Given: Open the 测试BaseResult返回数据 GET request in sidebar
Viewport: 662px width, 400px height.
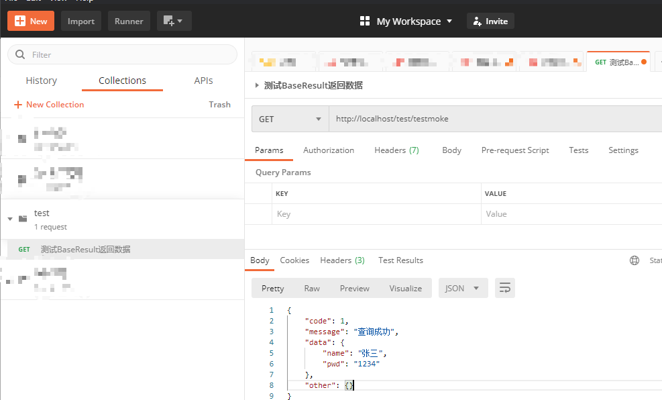Looking at the screenshot, I should click(x=123, y=249).
